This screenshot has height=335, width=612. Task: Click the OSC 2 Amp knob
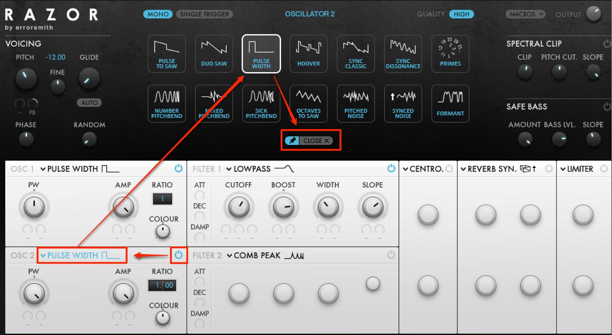(123, 294)
